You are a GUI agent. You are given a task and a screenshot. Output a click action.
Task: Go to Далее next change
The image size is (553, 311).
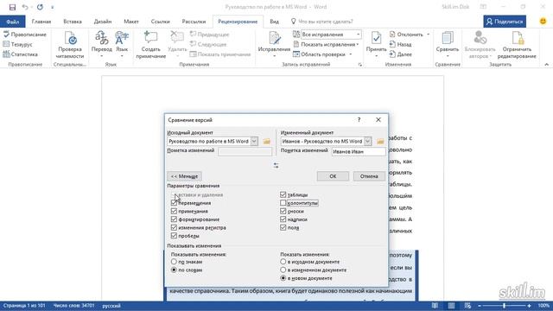(400, 54)
